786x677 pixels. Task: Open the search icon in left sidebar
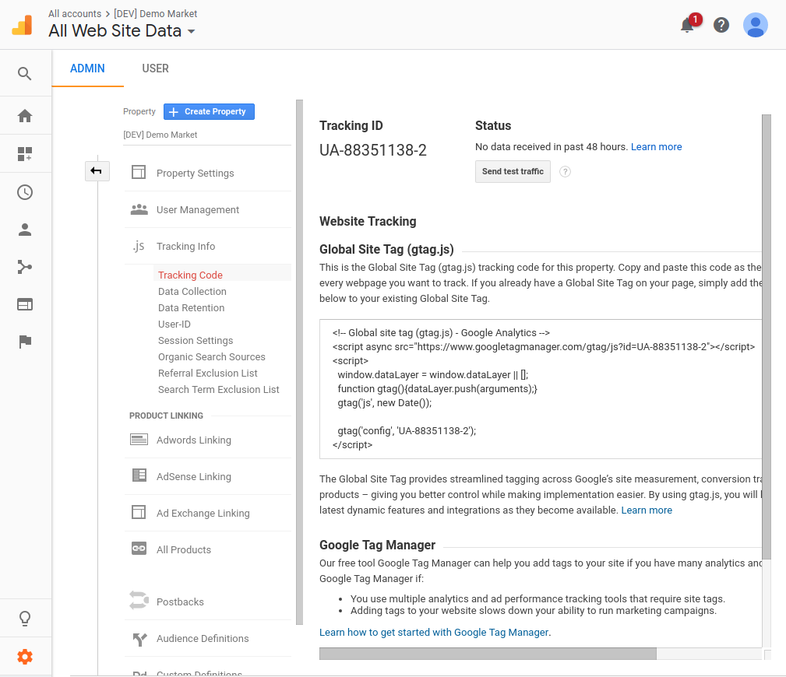(25, 74)
